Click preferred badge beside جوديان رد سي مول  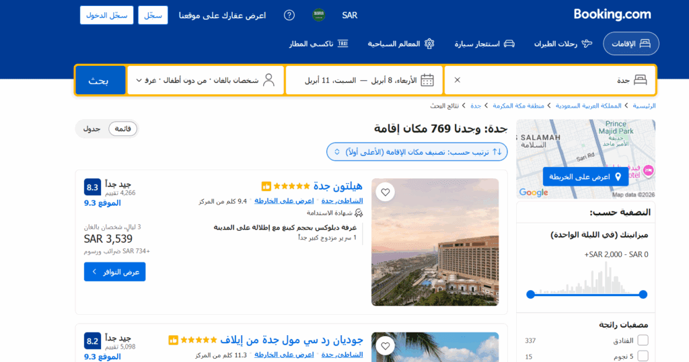(173, 340)
